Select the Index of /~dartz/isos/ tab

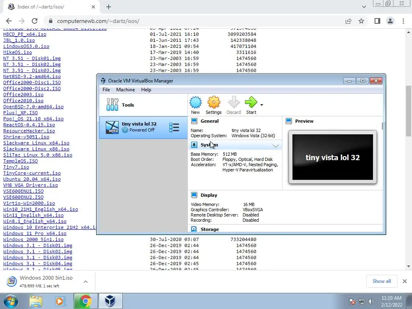click(51, 7)
